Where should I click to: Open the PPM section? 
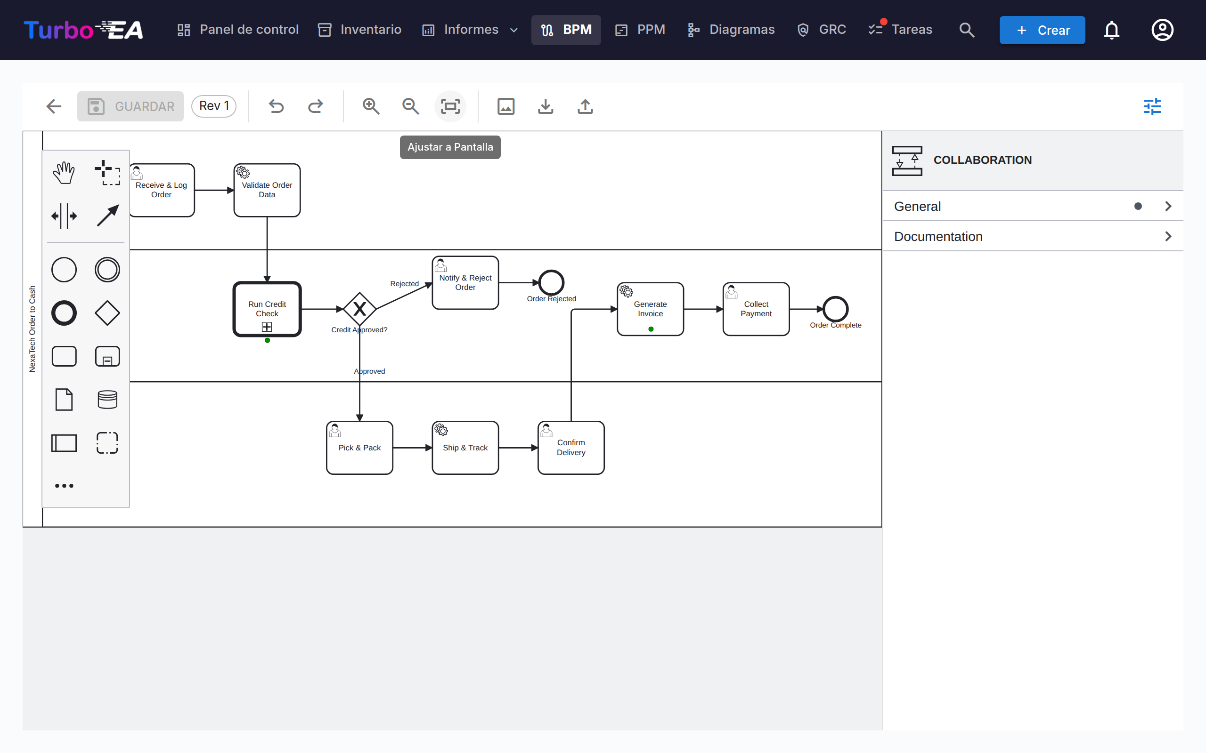[640, 30]
